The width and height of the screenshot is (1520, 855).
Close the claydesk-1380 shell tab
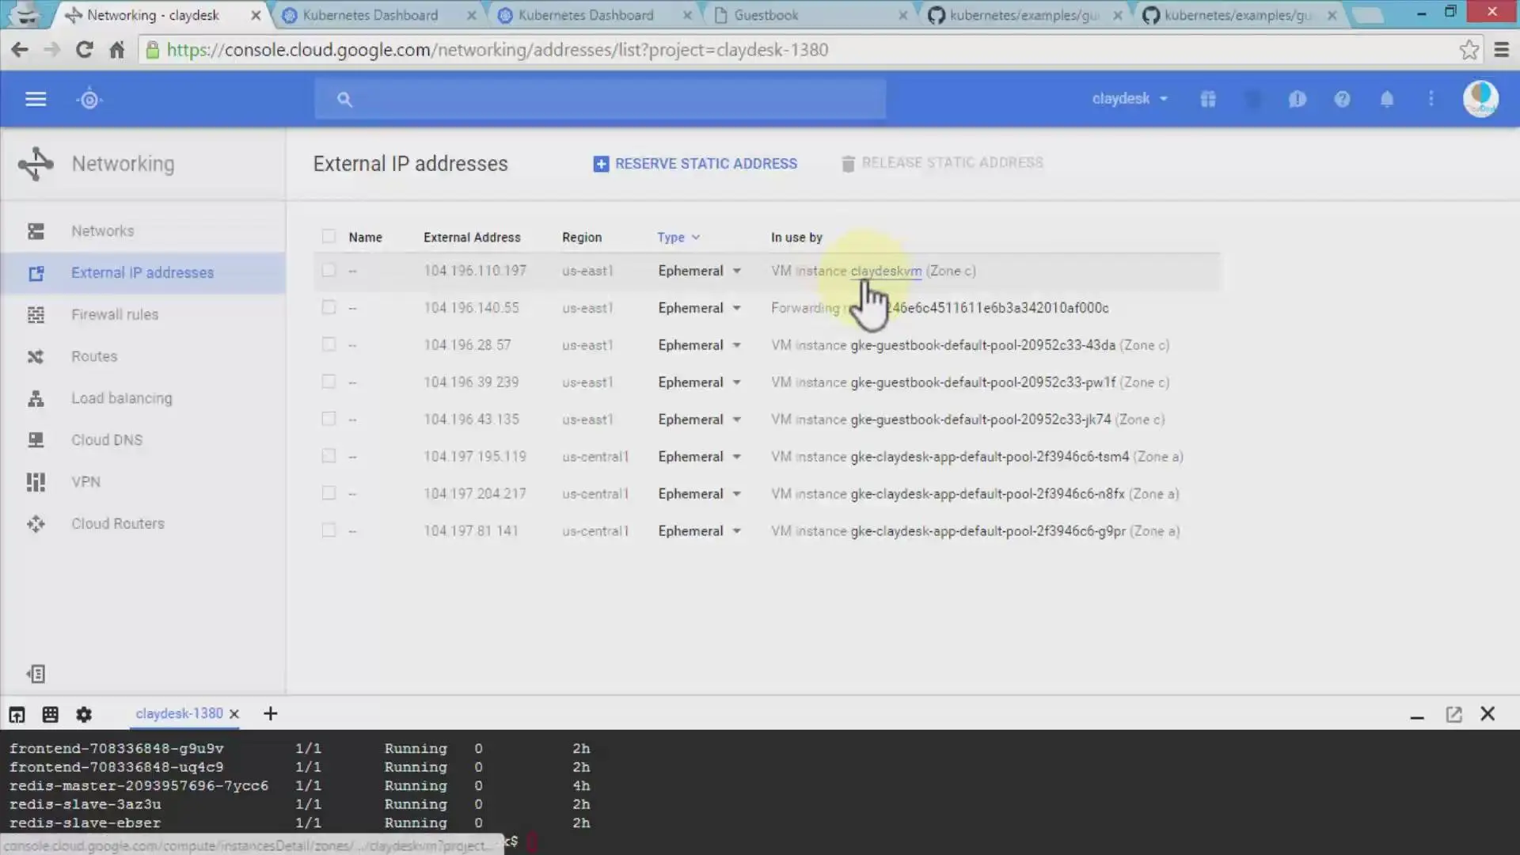pyautogui.click(x=234, y=714)
